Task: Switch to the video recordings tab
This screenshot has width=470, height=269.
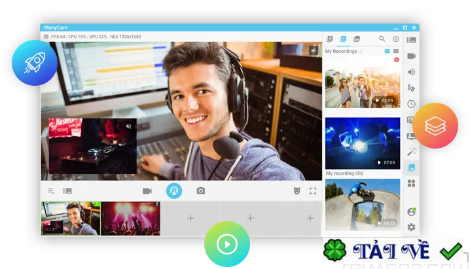Action: [343, 39]
